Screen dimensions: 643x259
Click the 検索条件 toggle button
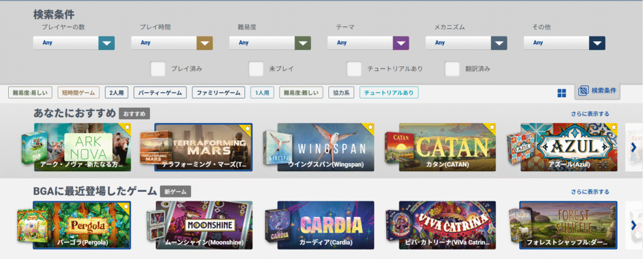[598, 92]
